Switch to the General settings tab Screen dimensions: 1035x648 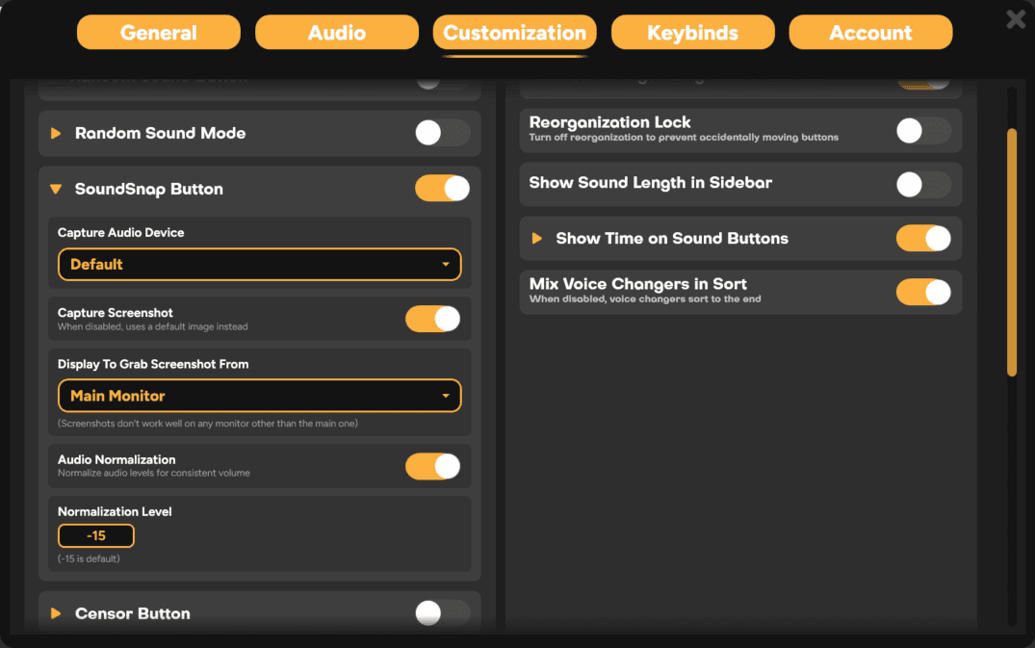pos(158,32)
